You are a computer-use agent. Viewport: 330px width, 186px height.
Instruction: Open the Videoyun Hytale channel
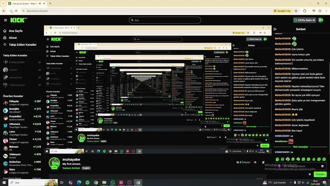22,156
